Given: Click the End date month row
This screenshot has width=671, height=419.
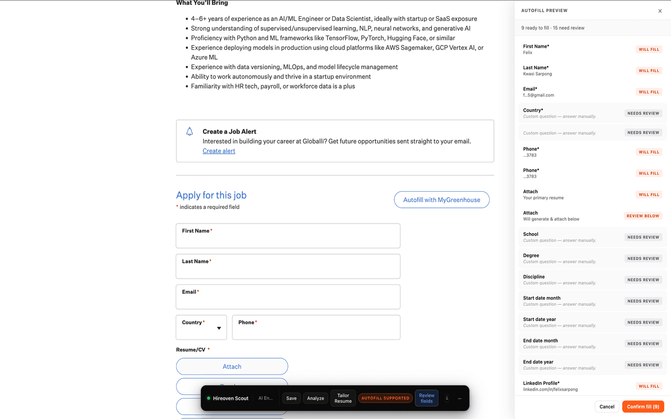Looking at the screenshot, I should pos(593,344).
